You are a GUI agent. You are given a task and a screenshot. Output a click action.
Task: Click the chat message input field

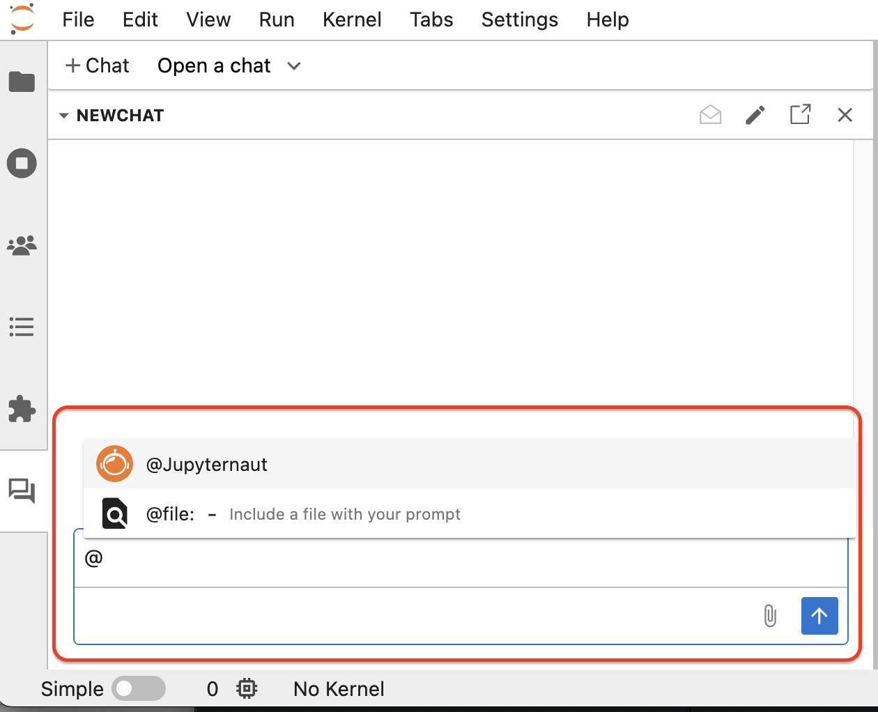(x=461, y=559)
